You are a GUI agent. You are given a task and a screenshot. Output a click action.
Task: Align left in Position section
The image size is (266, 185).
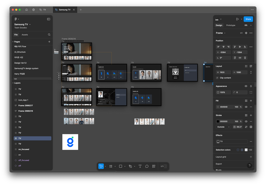tap(218, 47)
